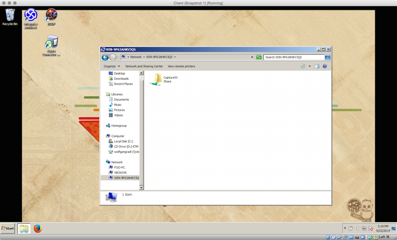This screenshot has height=240, width=397.
Task: Click View remote printers
Action: pyautogui.click(x=181, y=66)
